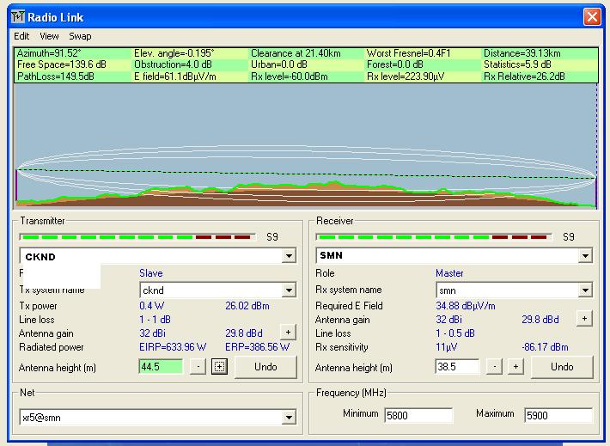Expand the SMN receiver station dropdown
Image resolution: width=610 pixels, height=446 pixels.
[x=585, y=256]
